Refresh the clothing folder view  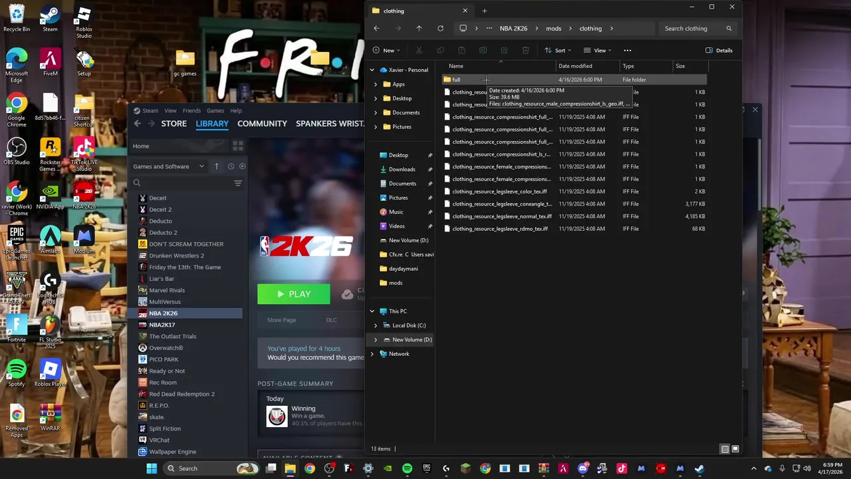(x=440, y=29)
